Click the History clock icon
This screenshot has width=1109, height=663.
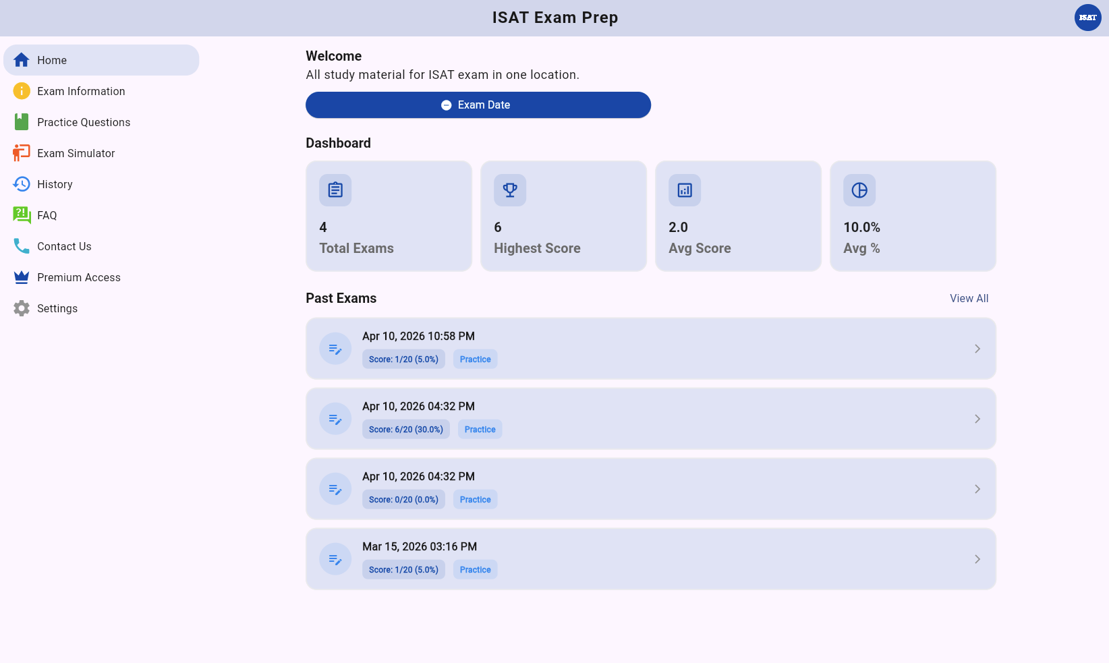(x=22, y=184)
